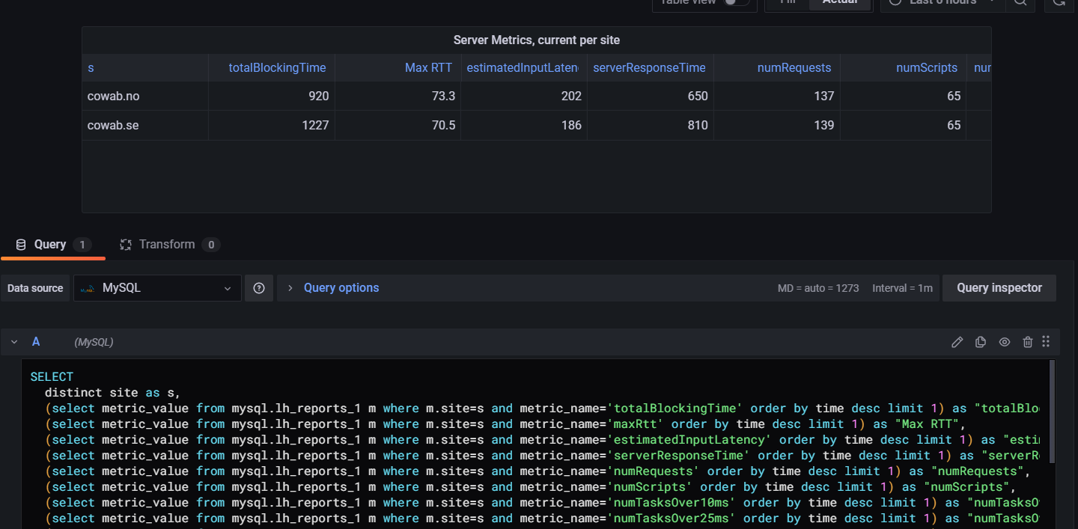
Task: Expand the Query options section
Action: (x=332, y=287)
